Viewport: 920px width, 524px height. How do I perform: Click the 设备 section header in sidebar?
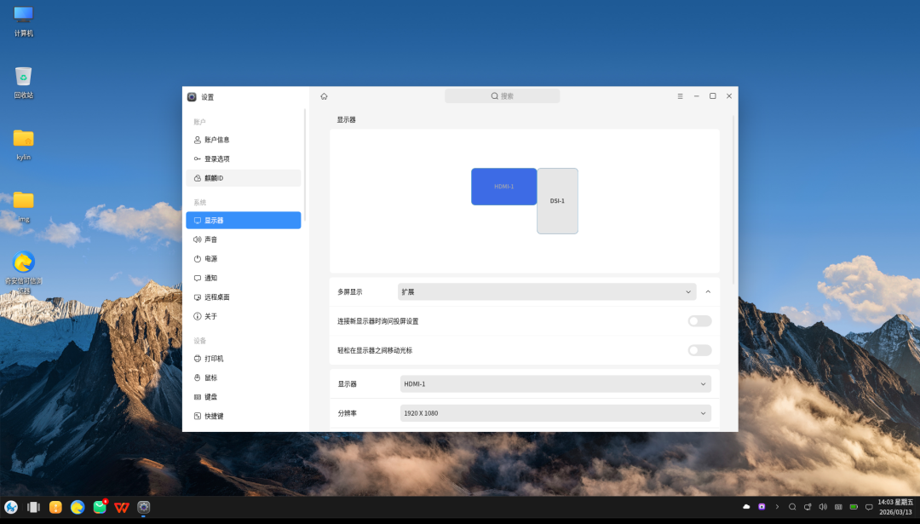point(200,341)
